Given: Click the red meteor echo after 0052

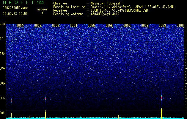Looking at the screenshot, I should [x=45, y=99].
